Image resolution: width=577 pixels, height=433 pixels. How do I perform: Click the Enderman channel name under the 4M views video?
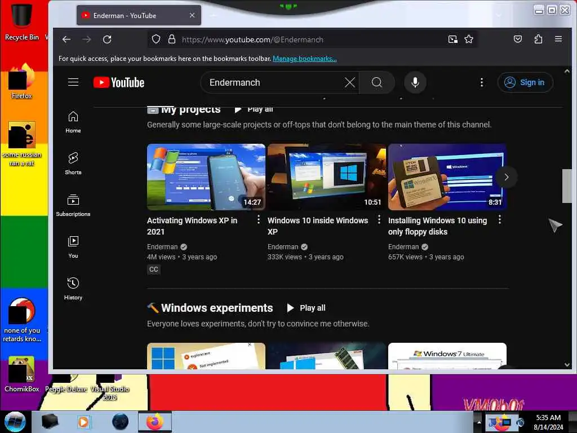pyautogui.click(x=162, y=247)
